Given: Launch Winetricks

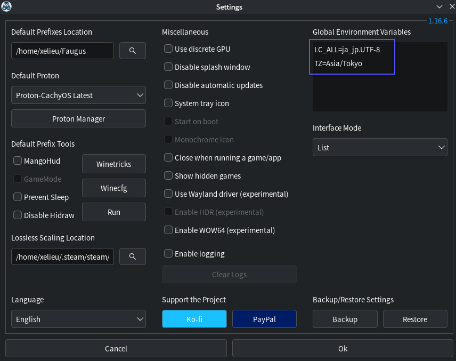Looking at the screenshot, I should pos(113,164).
